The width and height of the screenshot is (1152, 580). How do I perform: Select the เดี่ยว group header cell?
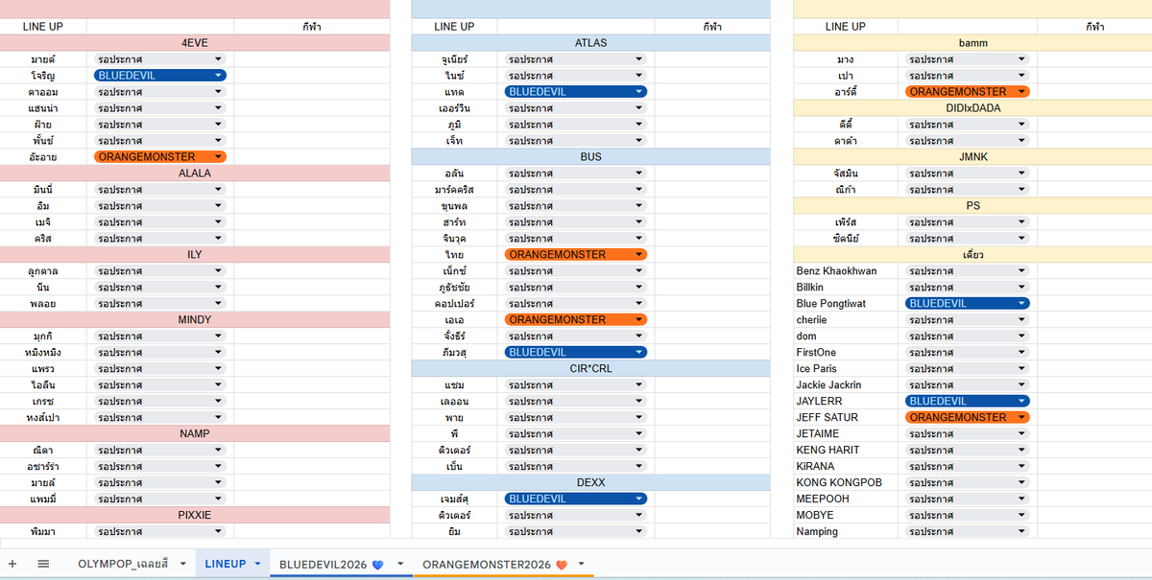point(972,254)
